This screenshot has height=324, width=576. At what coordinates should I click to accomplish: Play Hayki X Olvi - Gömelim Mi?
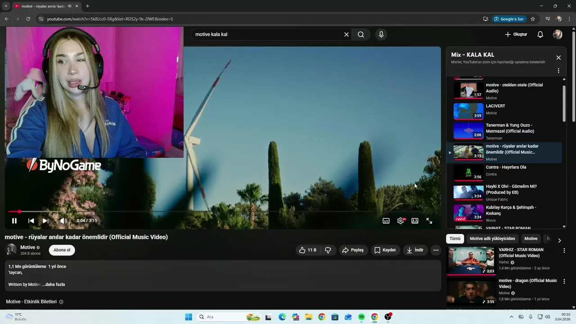point(504,192)
